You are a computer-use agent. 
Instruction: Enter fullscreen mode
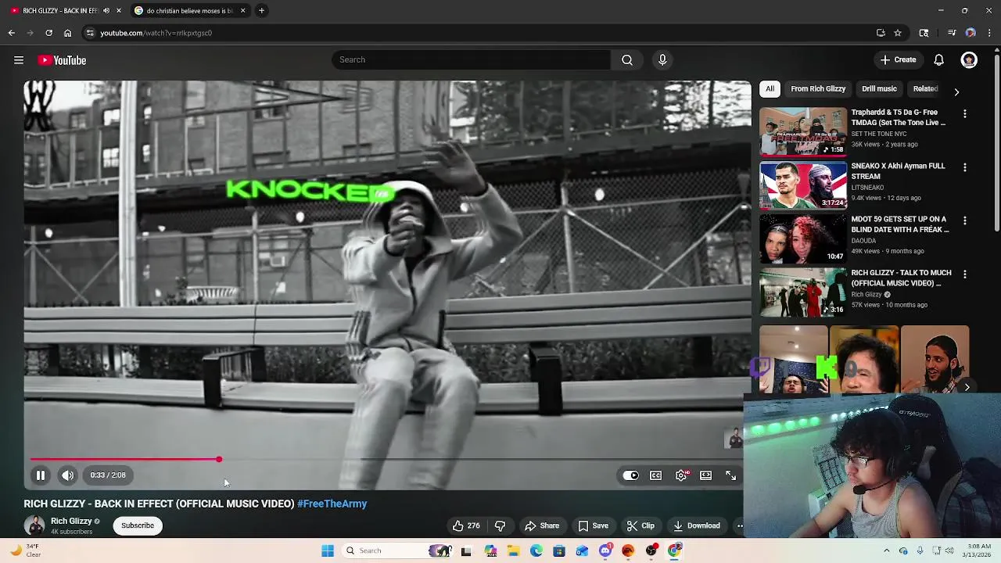(x=731, y=475)
